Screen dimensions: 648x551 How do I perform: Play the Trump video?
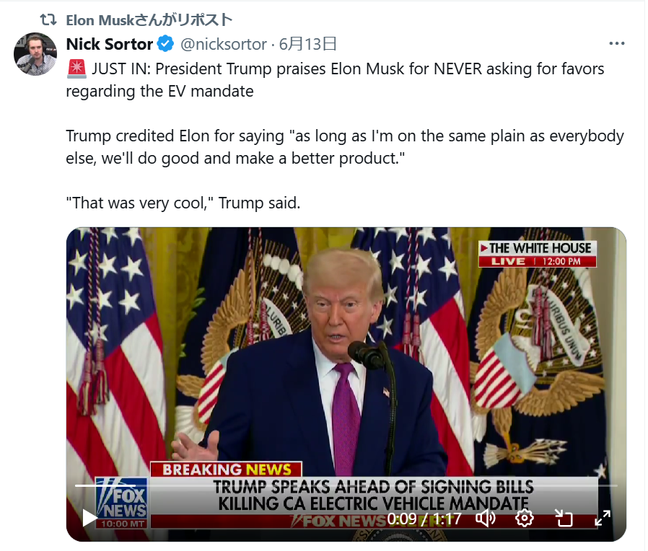[x=89, y=518]
